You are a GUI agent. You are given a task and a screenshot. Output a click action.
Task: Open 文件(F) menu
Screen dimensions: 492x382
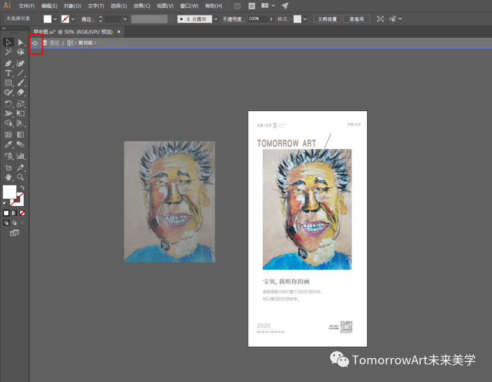point(26,5)
